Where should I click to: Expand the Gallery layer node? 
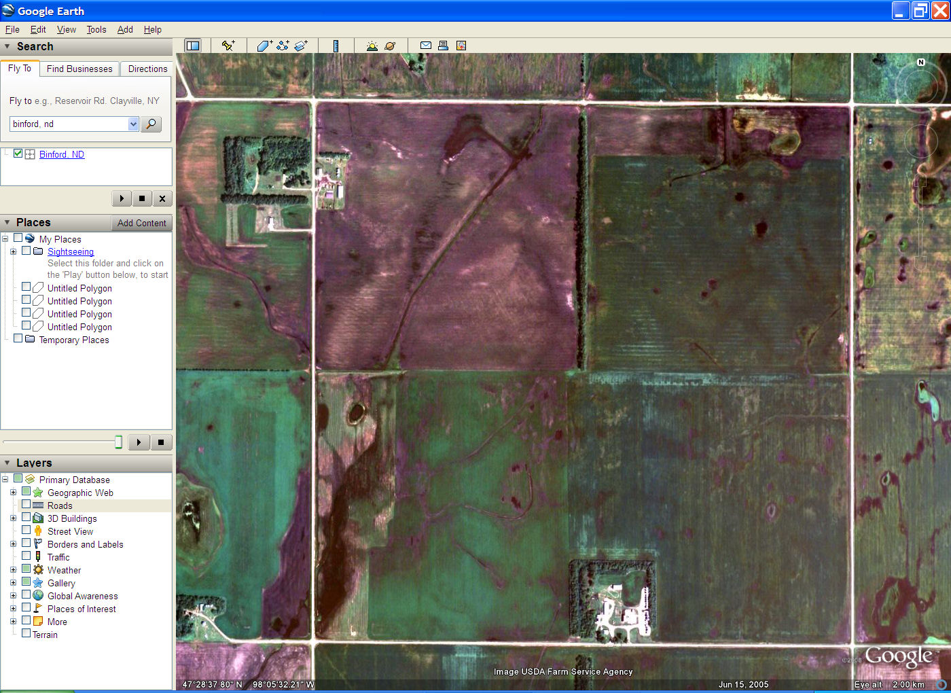point(13,583)
